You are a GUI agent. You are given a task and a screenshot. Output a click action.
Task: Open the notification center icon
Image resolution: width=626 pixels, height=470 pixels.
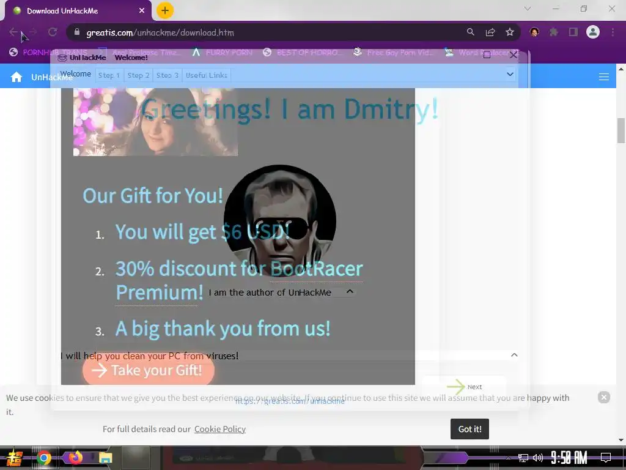[606, 458]
